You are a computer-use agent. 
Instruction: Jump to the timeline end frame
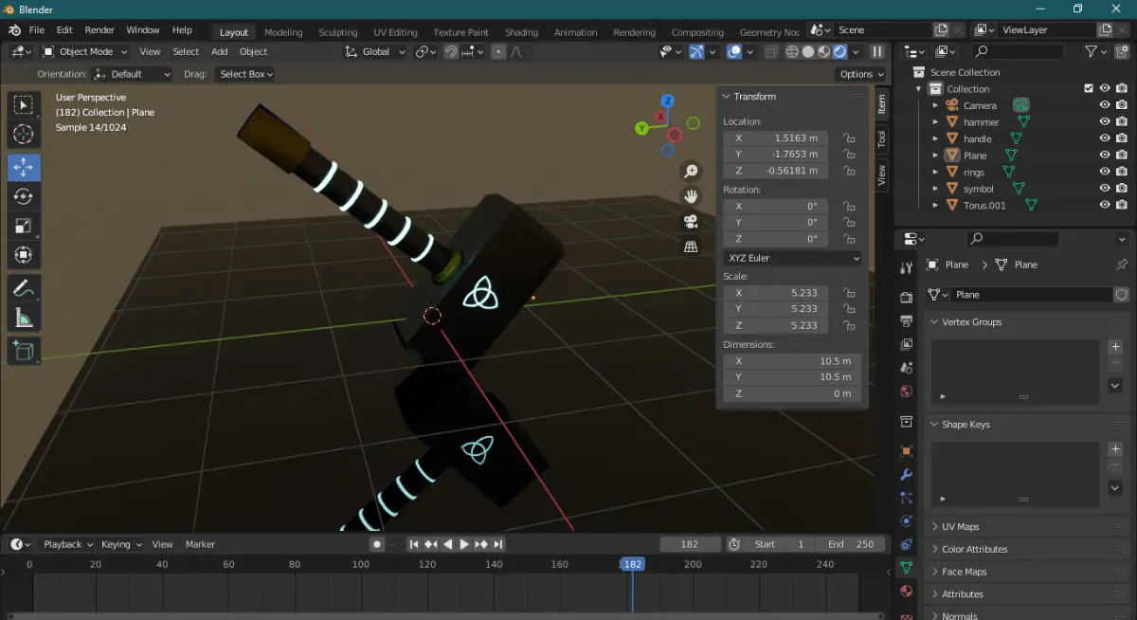coord(497,544)
